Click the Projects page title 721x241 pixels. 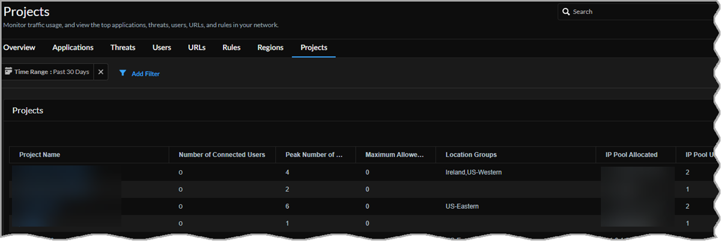26,11
